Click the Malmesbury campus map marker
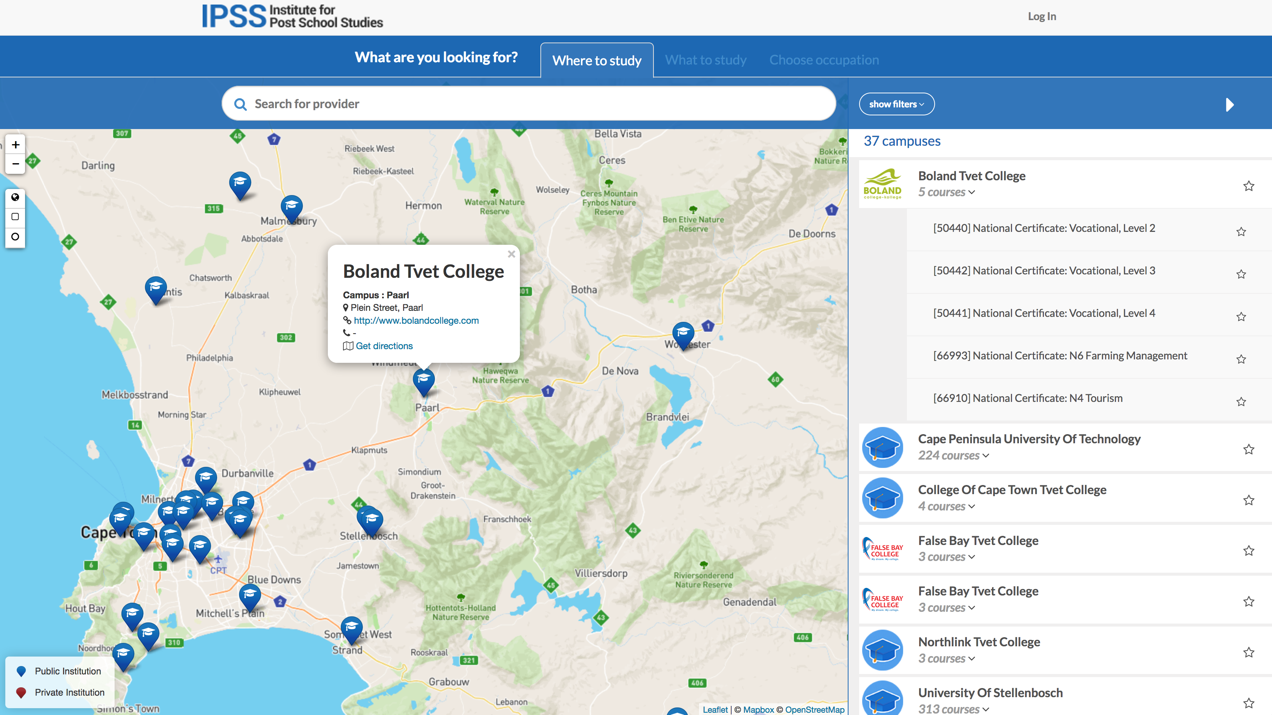Image resolution: width=1272 pixels, height=715 pixels. click(292, 209)
